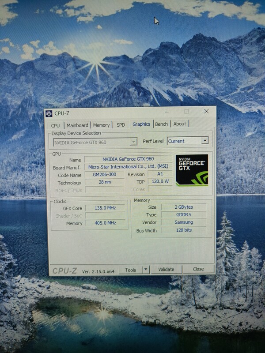Click the empty Cores field
265x353 pixels.
pyautogui.click(x=160, y=189)
